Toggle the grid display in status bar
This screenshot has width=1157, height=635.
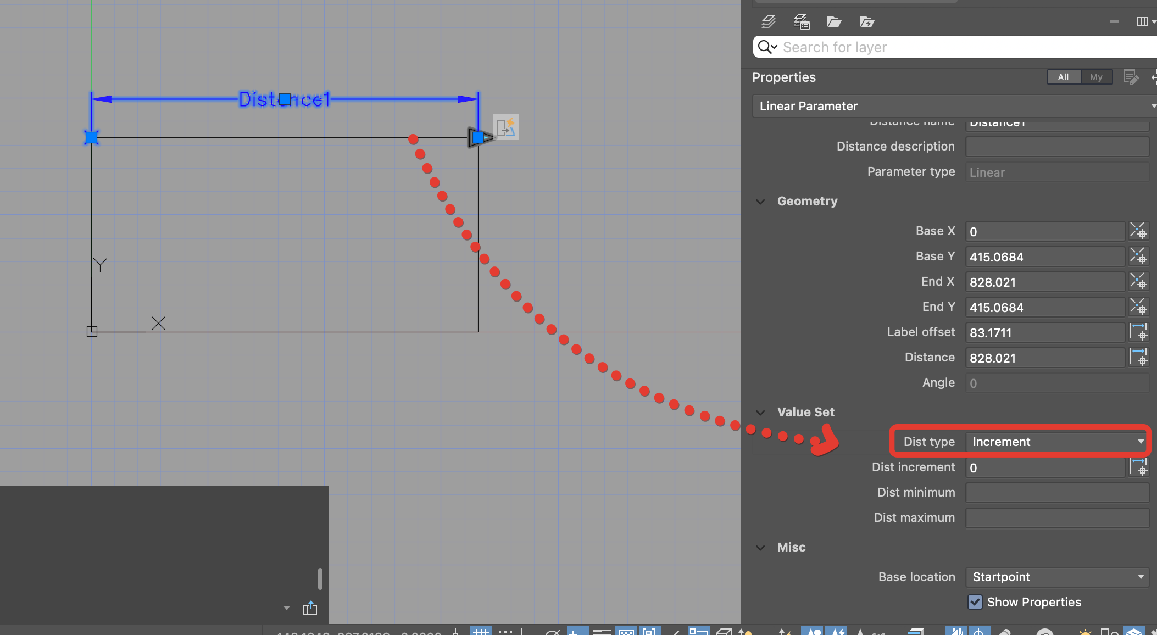[481, 632]
